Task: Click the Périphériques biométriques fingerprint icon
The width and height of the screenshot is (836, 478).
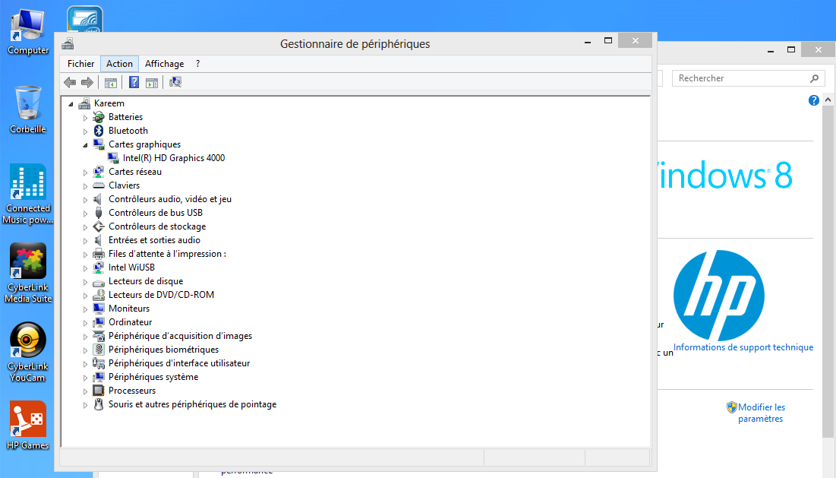Action: (99, 350)
